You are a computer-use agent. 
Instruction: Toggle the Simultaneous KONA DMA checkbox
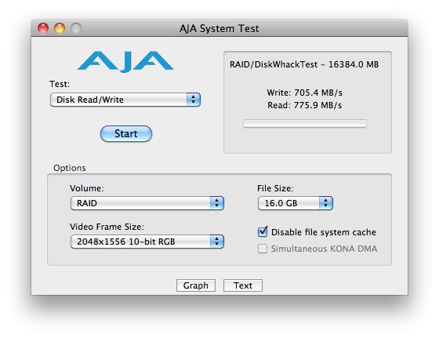click(263, 249)
